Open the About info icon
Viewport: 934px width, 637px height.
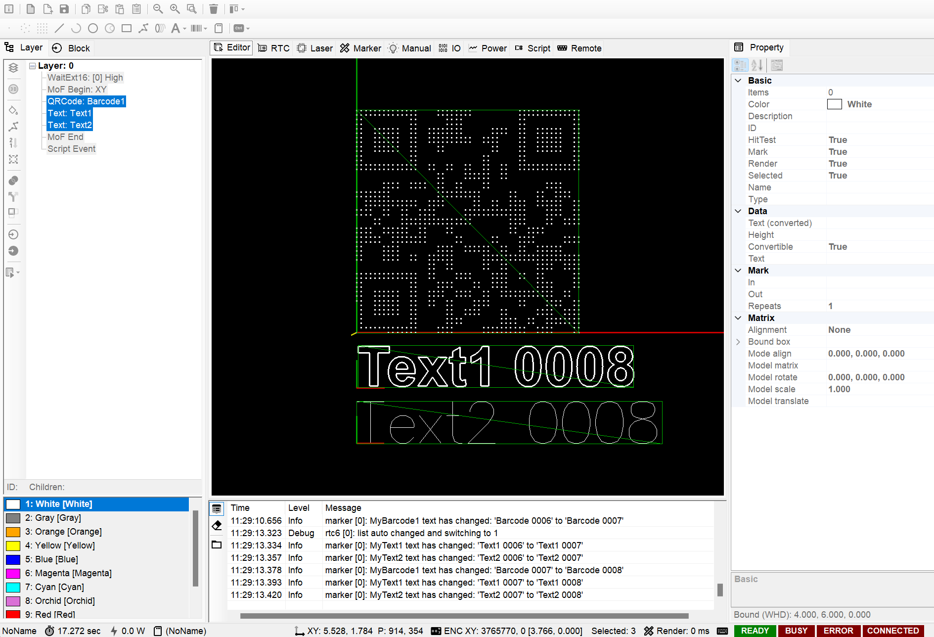tap(9, 9)
